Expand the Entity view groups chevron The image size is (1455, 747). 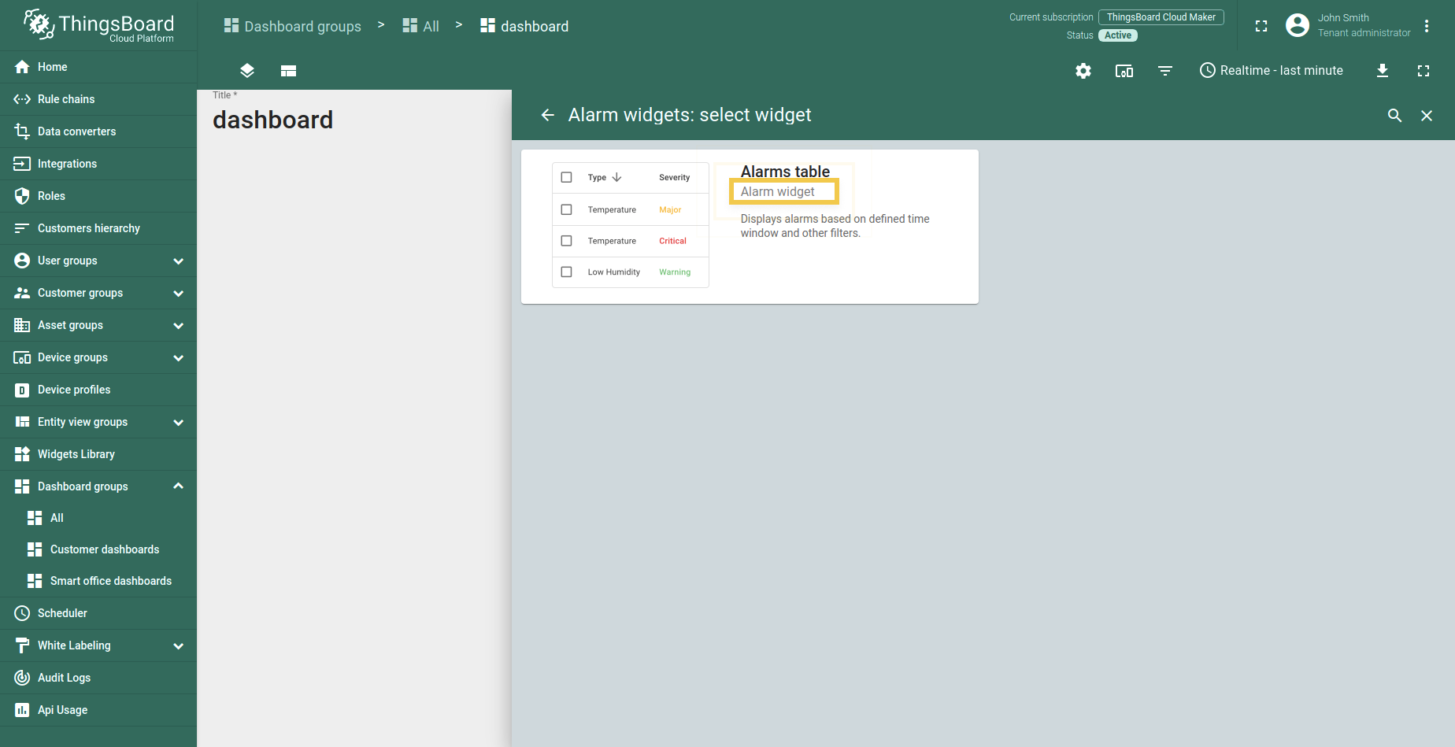coord(179,422)
